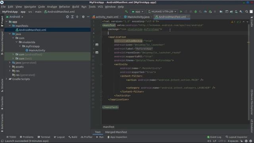This screenshot has width=254, height=143.
Task: Open Project panel gear options
Action: [x=83, y=17]
